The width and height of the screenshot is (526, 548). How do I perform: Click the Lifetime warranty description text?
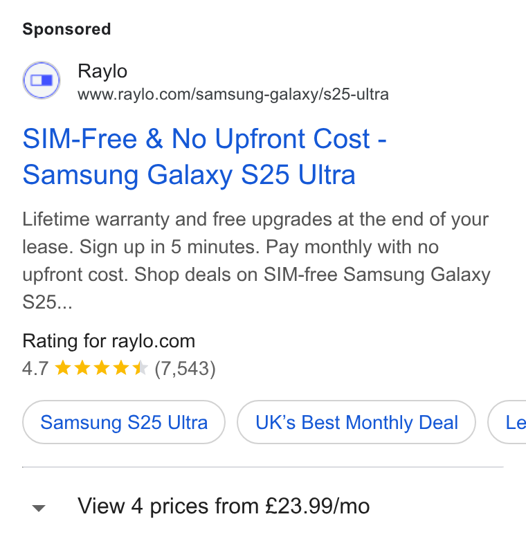[x=256, y=260]
